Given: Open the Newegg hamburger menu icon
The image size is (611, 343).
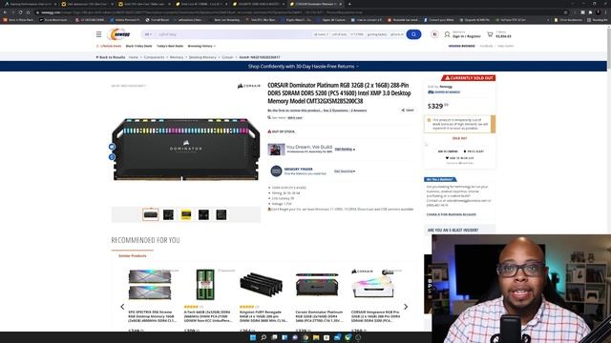Looking at the screenshot, I should pos(98,34).
